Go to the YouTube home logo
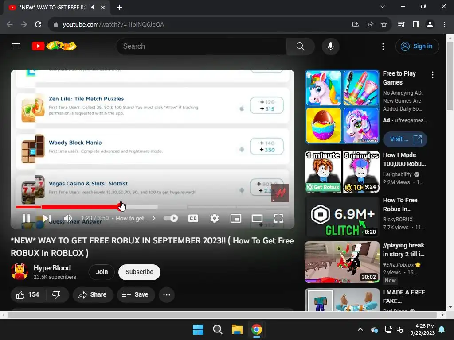Screen dimensions: 454x340 (x=54, y=46)
